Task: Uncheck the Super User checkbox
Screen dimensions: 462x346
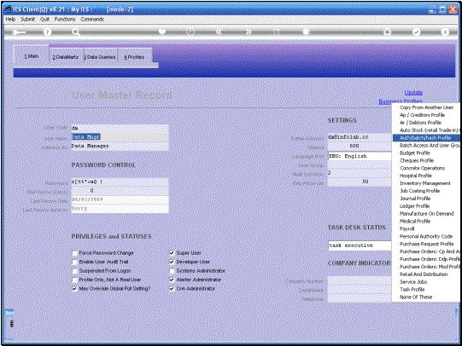Action: pos(172,253)
